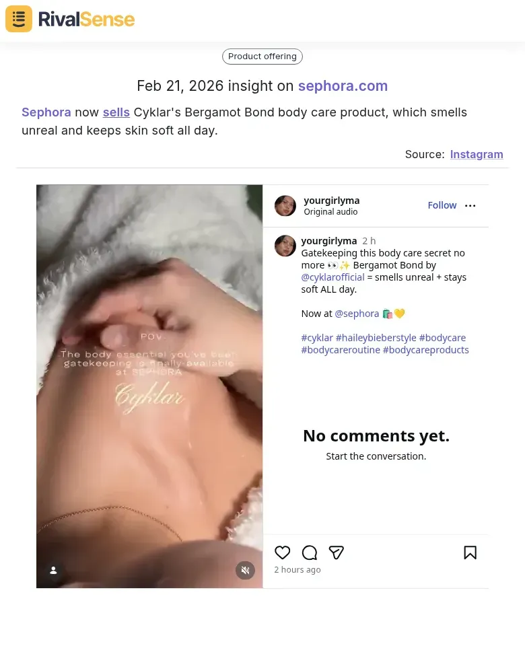Open the comment bubble icon

coord(309,552)
